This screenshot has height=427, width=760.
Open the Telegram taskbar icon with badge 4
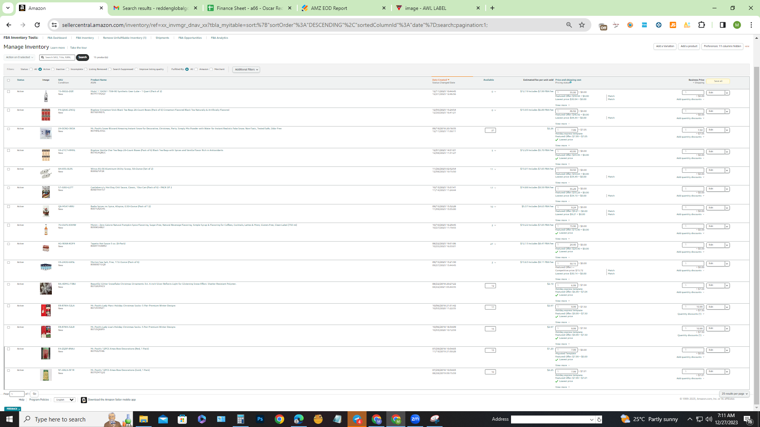[357, 419]
